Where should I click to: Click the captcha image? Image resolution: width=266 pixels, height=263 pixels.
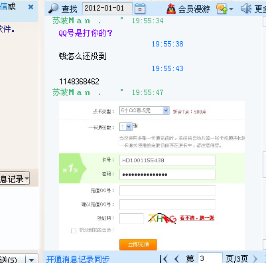point(162,219)
